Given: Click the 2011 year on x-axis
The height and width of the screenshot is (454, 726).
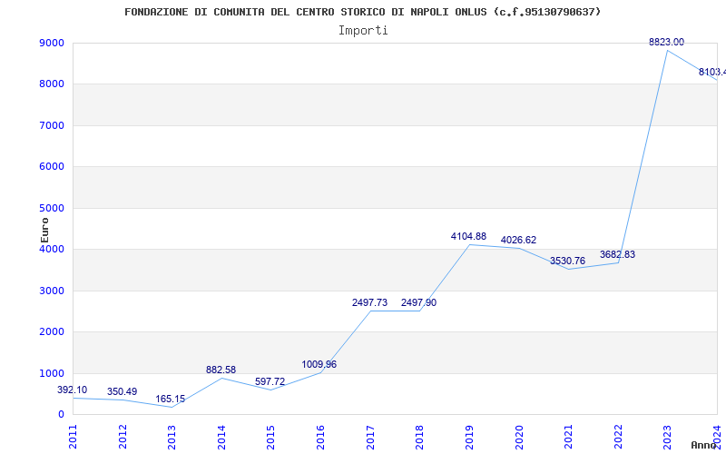Looking at the screenshot, I should pos(74,437).
